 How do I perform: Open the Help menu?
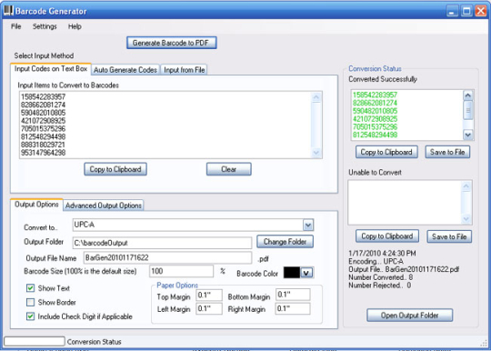pos(75,26)
